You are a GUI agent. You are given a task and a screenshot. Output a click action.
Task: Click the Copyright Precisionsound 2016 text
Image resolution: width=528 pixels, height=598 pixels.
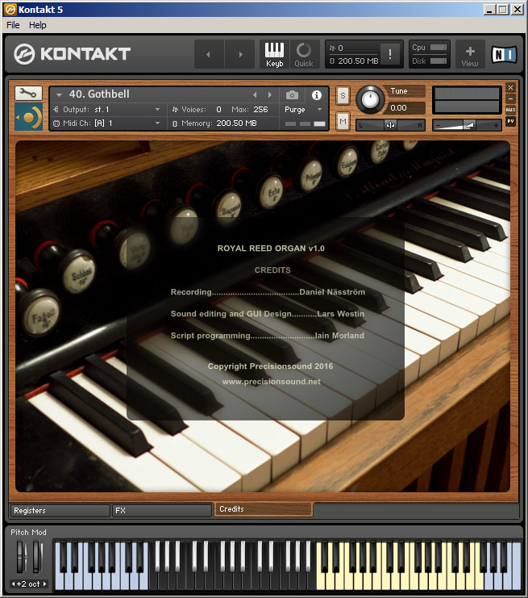[x=271, y=366]
